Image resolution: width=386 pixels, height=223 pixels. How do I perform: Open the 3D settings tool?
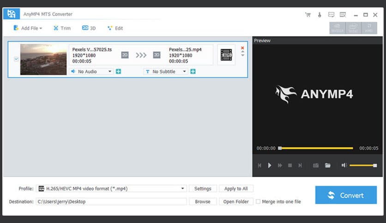pyautogui.click(x=89, y=28)
